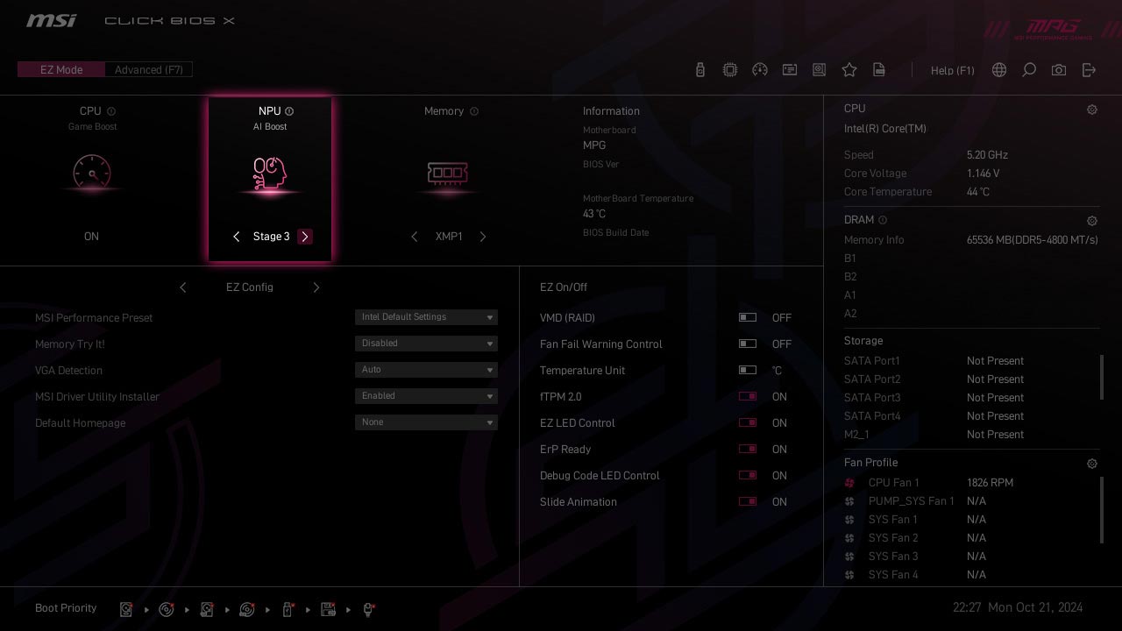Open the USB flash drive icon in toolbar
1122x631 pixels.
coord(700,70)
